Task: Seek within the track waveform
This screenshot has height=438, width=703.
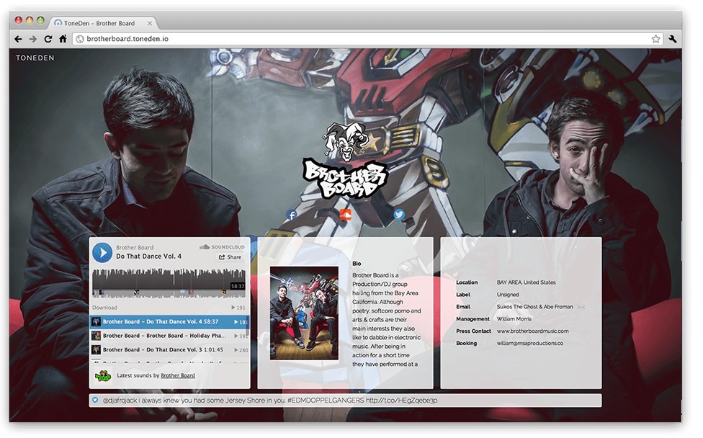Action: tap(169, 283)
